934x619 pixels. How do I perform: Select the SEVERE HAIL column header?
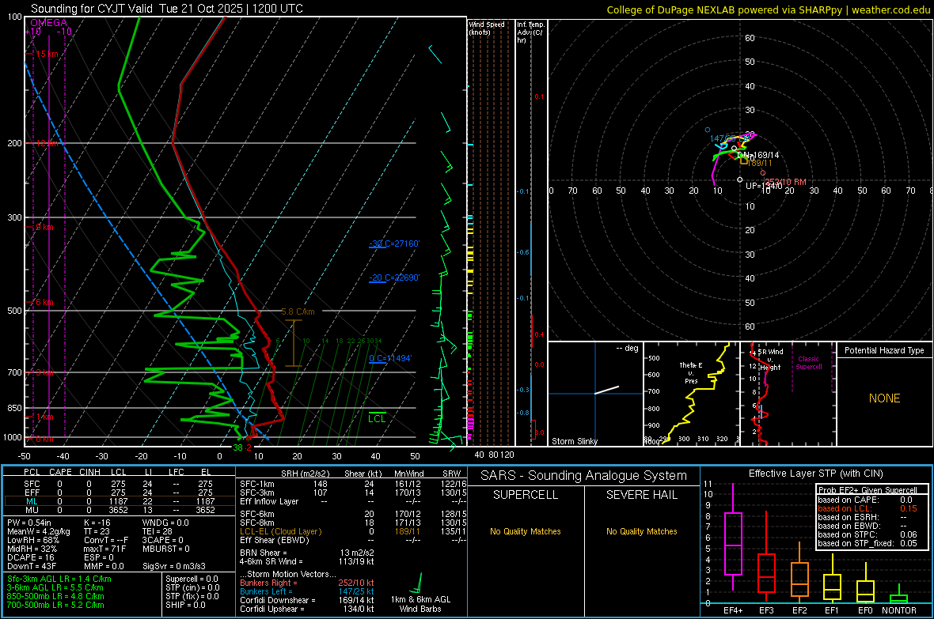point(641,495)
